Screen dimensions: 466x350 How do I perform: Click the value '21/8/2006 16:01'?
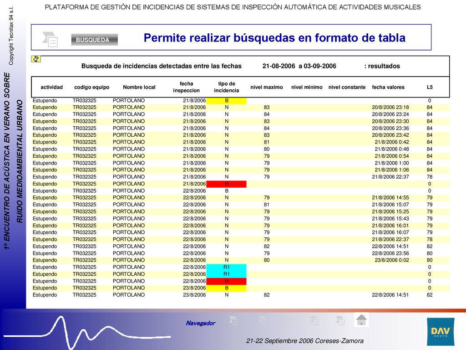tap(390, 226)
